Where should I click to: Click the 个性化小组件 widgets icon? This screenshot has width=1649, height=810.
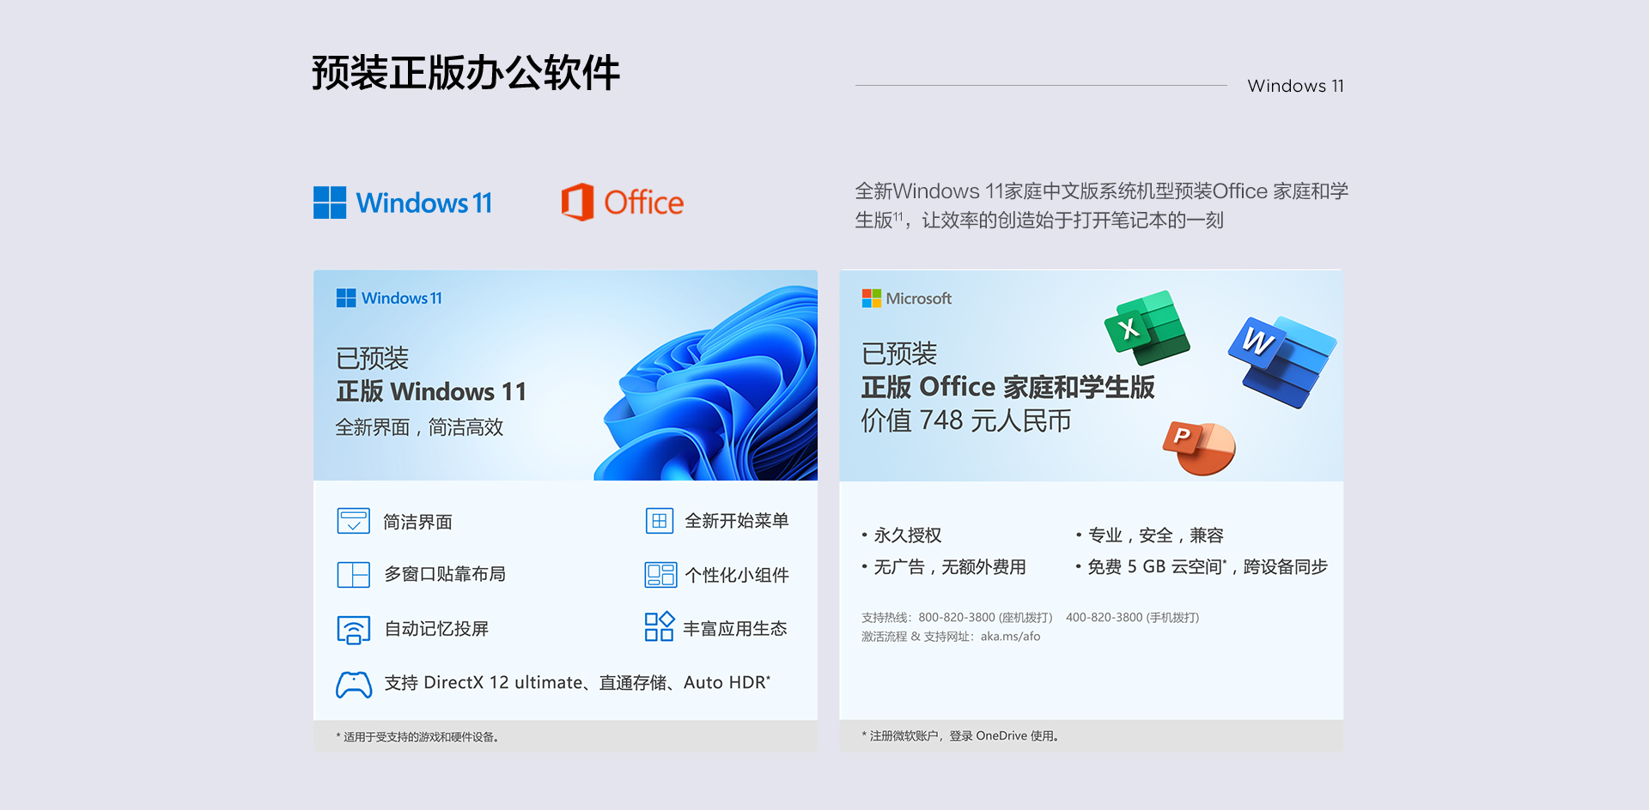[660, 574]
